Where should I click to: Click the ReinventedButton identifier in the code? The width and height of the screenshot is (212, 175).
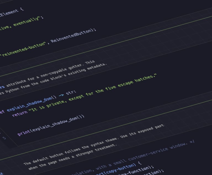[72, 36]
